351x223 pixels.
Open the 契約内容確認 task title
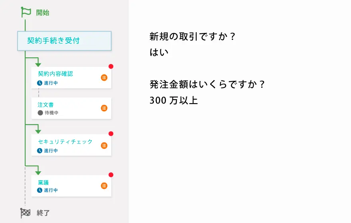(55, 74)
